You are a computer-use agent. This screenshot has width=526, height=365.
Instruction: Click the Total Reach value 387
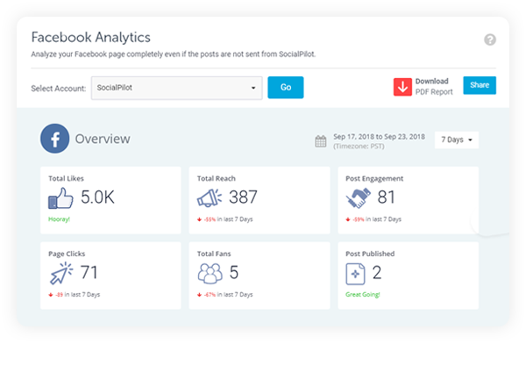(243, 197)
